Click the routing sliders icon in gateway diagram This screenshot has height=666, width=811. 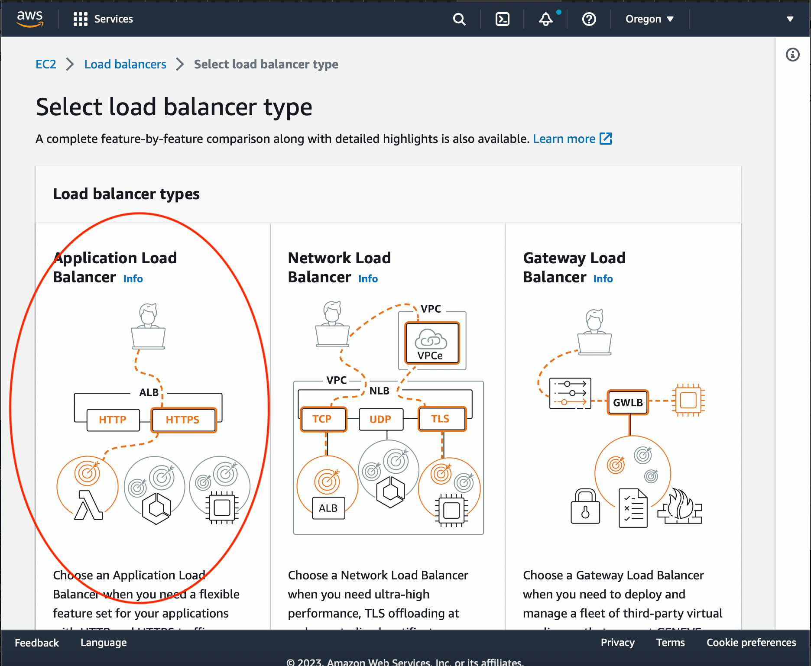point(570,393)
